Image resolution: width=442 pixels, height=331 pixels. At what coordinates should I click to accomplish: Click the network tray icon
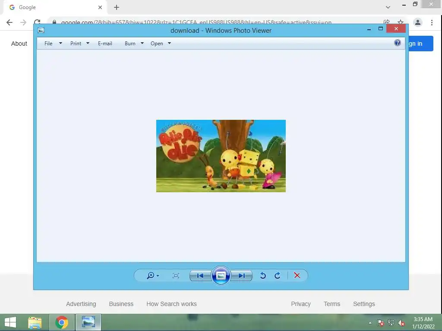point(391,323)
